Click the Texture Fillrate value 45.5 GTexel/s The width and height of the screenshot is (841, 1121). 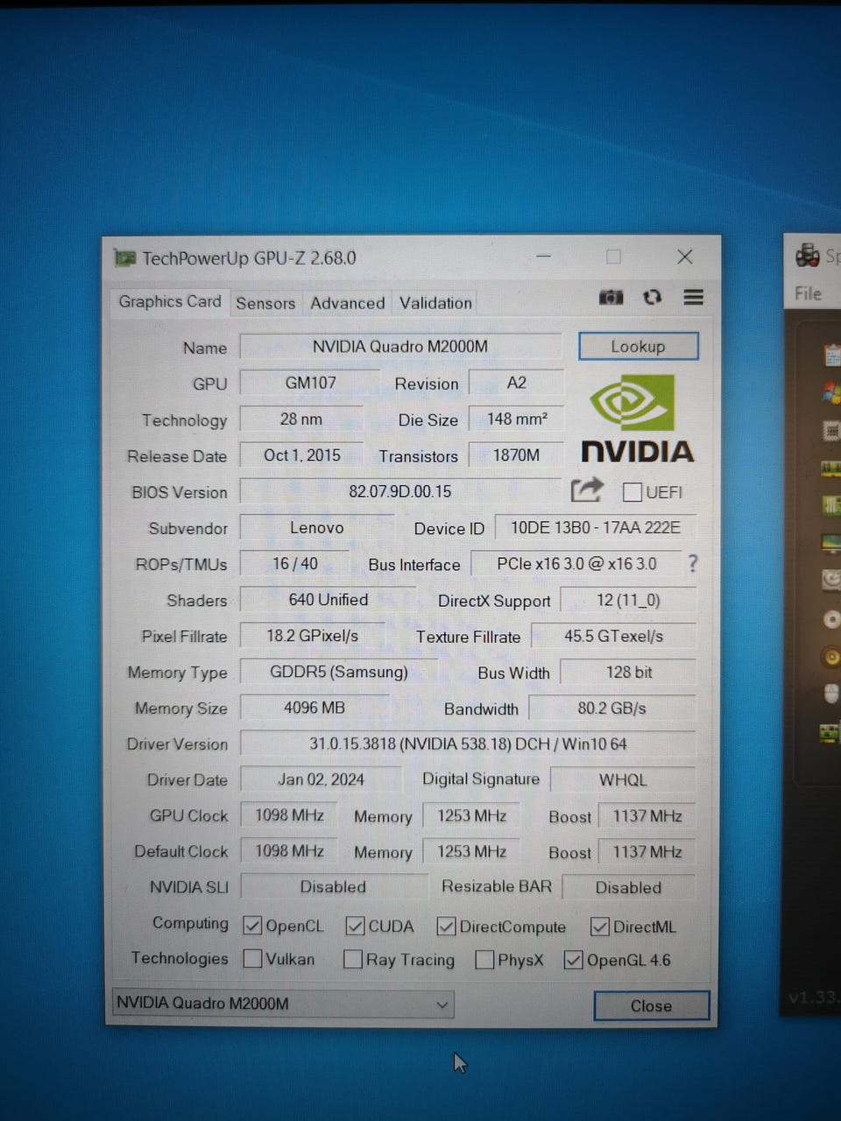tap(613, 636)
